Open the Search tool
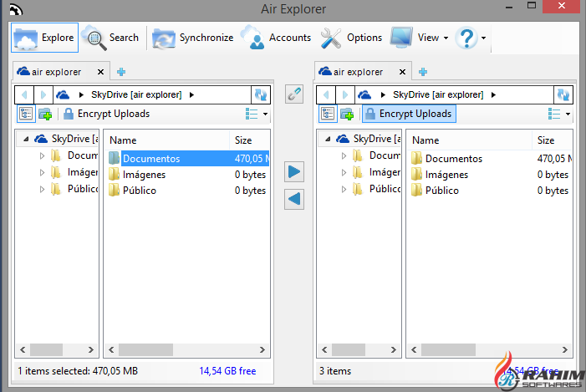This screenshot has width=586, height=392. 110,38
